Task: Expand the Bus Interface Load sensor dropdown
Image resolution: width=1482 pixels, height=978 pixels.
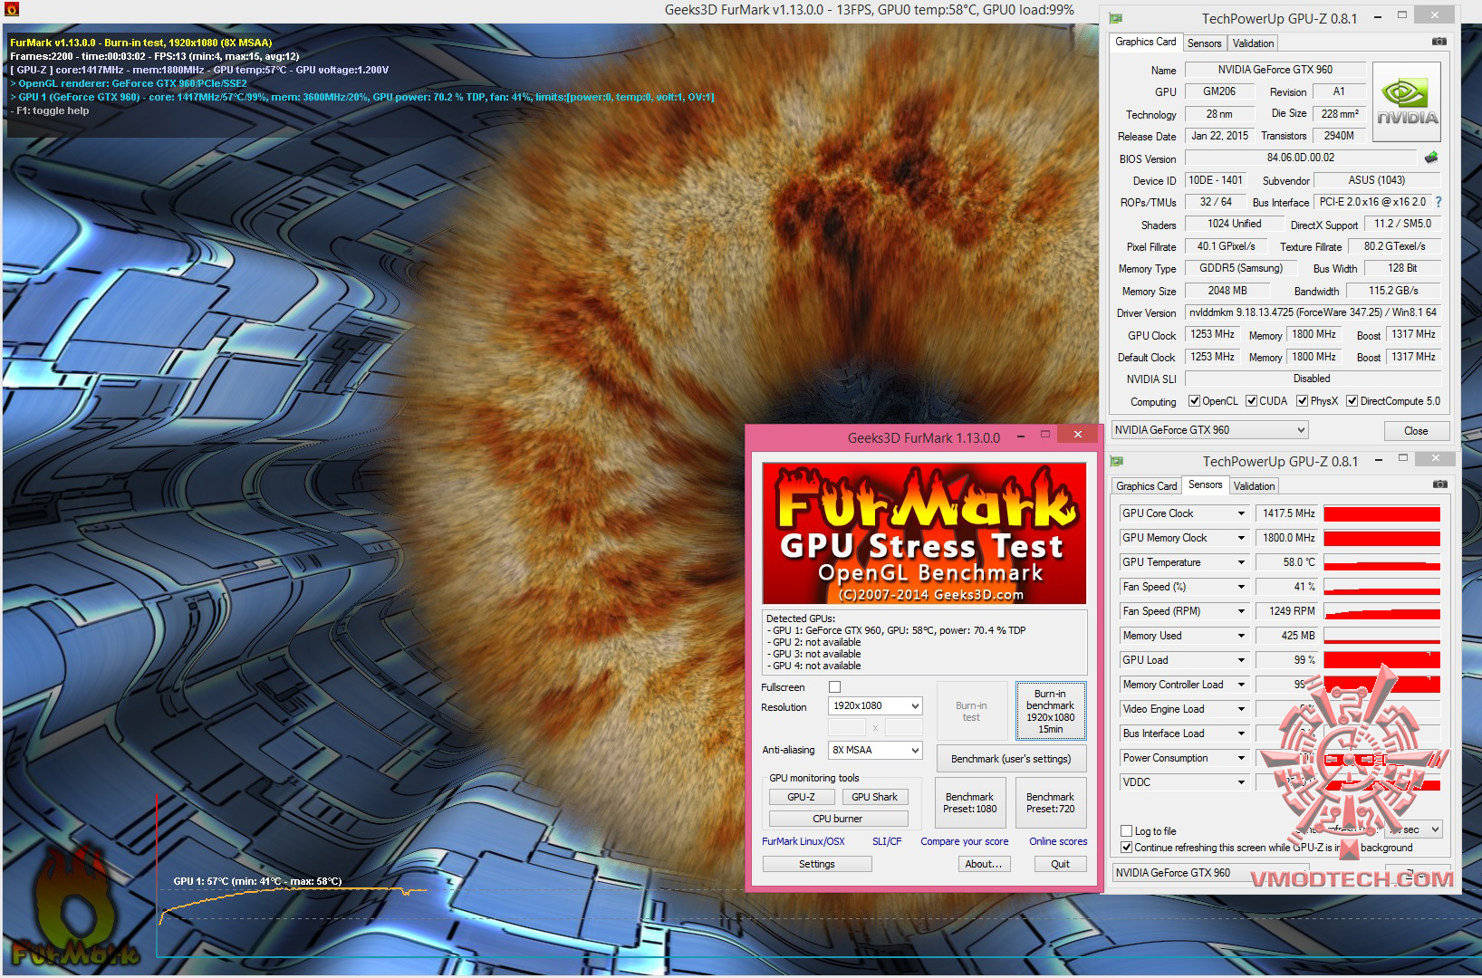Action: [1241, 733]
